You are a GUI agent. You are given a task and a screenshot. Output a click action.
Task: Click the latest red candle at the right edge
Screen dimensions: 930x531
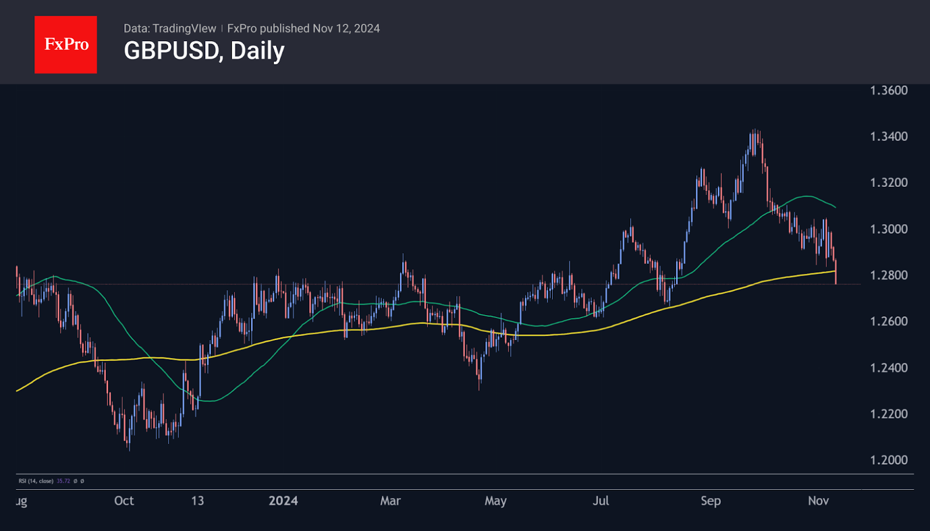pyautogui.click(x=836, y=272)
